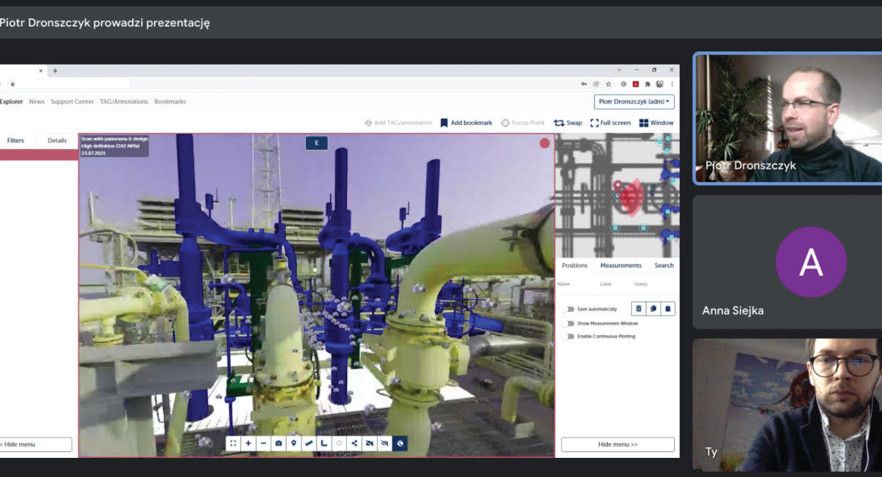Select the ruler measurement tool
The height and width of the screenshot is (477, 882).
click(309, 443)
